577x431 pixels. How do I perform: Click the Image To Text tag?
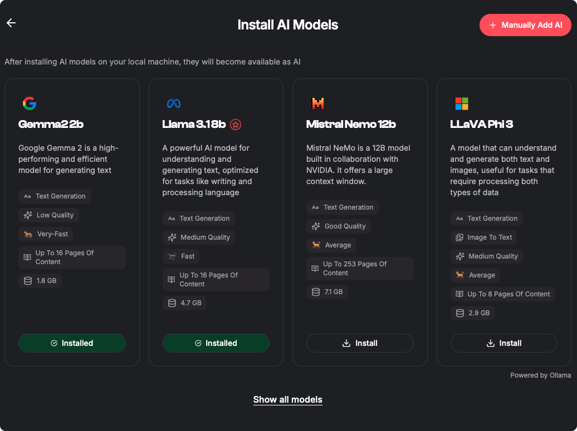[483, 237]
